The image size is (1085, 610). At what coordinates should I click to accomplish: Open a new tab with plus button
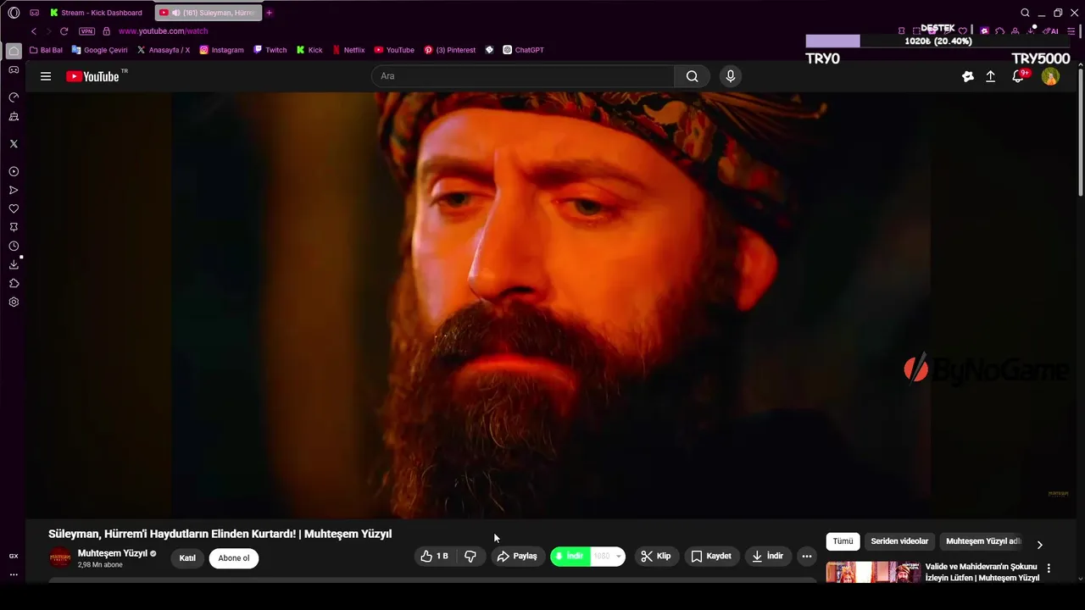pyautogui.click(x=270, y=13)
